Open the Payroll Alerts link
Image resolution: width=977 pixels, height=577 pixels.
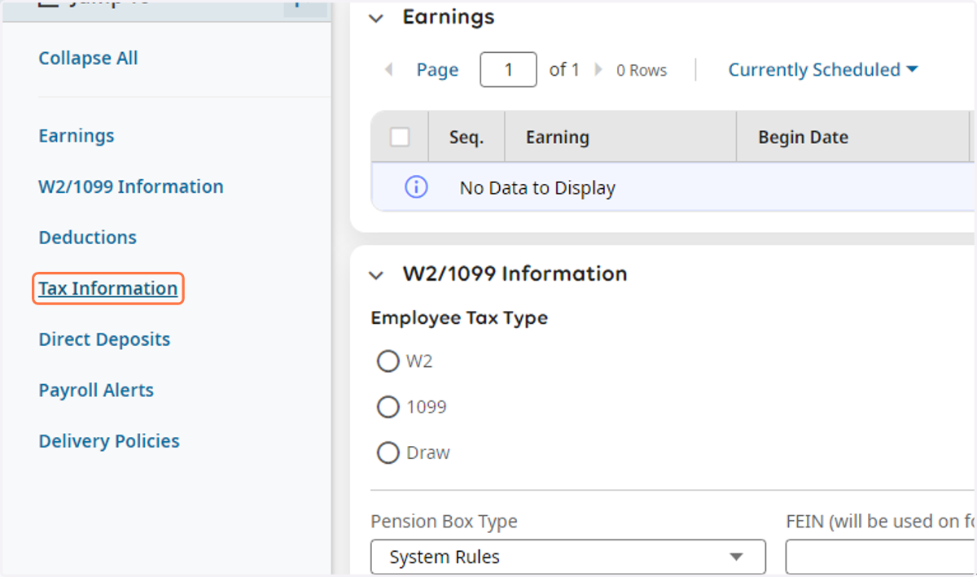coord(96,391)
